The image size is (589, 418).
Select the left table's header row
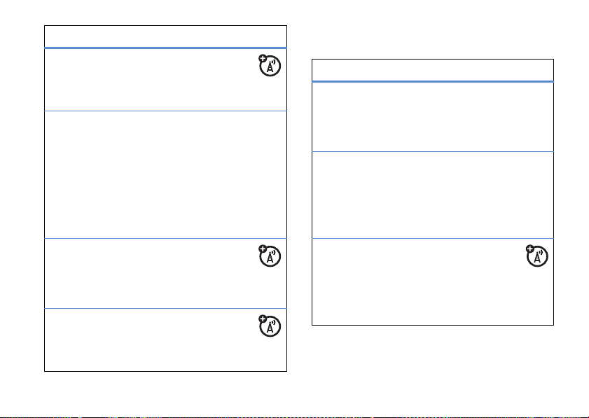point(165,36)
